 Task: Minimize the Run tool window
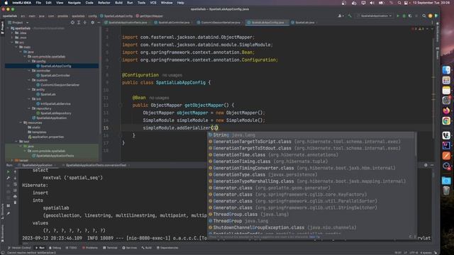(432, 165)
